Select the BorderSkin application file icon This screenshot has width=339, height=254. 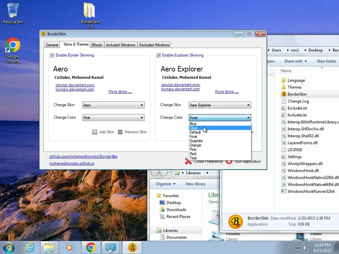click(283, 94)
